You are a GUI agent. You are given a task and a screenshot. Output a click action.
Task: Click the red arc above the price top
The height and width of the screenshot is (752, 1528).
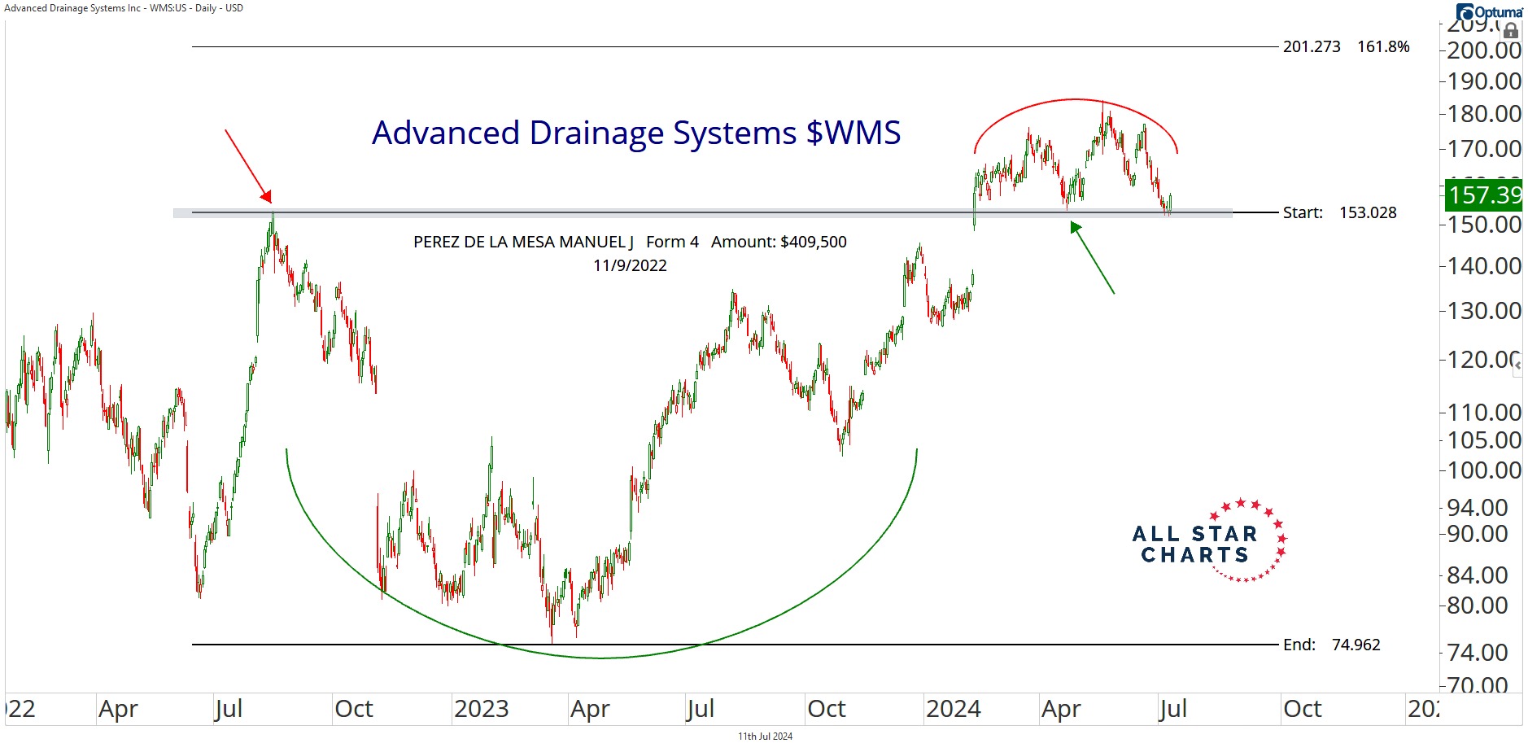click(1076, 99)
